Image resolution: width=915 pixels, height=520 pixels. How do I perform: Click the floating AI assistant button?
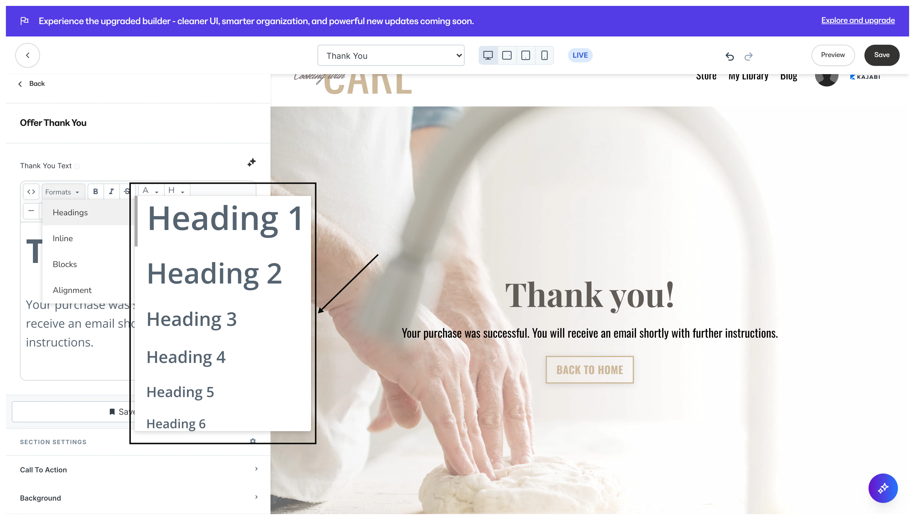tap(883, 488)
